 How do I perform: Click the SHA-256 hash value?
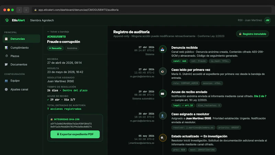(x=71, y=125)
